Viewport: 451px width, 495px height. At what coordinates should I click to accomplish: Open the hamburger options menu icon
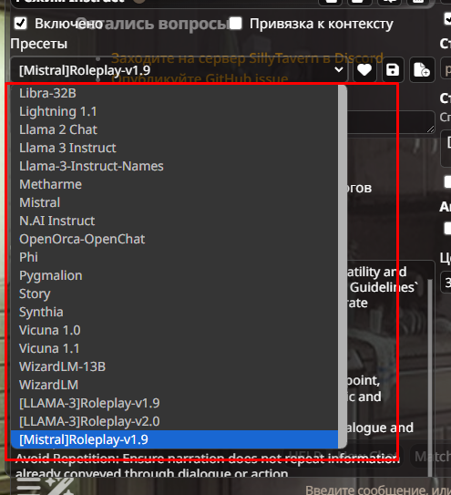click(28, 486)
